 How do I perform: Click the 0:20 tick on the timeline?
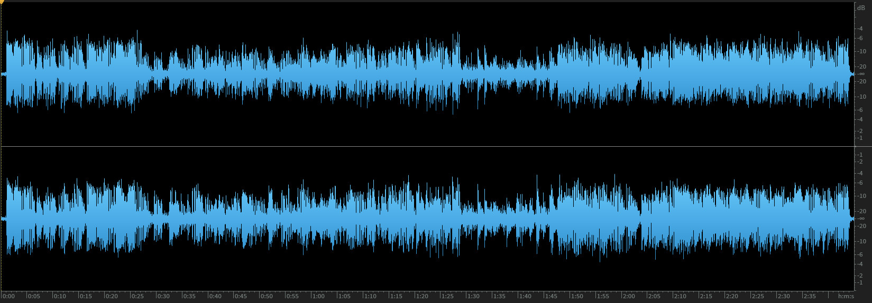(x=112, y=296)
